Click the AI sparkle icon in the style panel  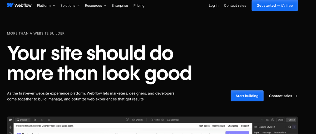click(x=294, y=127)
